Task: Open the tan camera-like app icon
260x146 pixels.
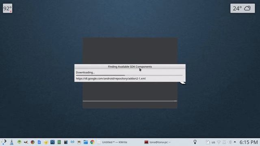Action: coord(79,142)
